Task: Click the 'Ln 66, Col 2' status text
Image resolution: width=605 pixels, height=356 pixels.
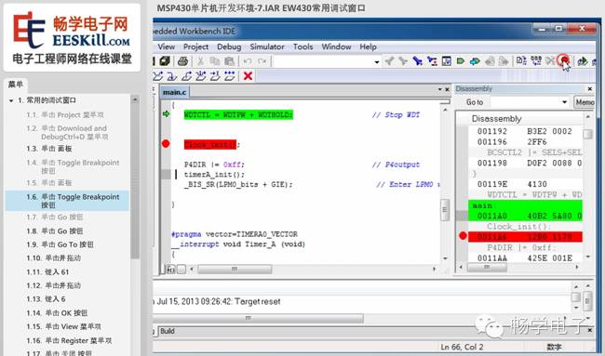Action: 462,347
